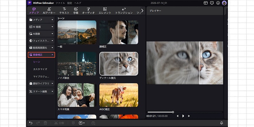Open the トランジション tab
This screenshot has width=254, height=127.
[124, 11]
